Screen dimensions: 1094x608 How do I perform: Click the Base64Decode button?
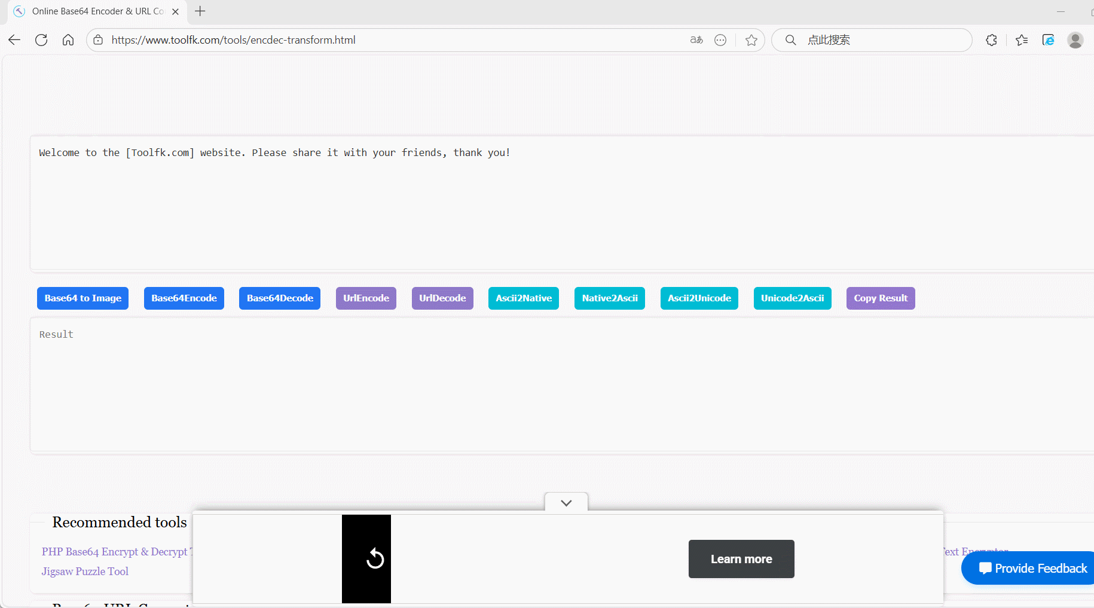pos(280,298)
